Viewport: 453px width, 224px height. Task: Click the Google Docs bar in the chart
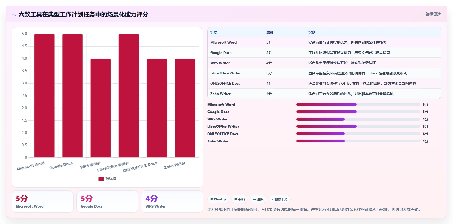pyautogui.click(x=72, y=96)
